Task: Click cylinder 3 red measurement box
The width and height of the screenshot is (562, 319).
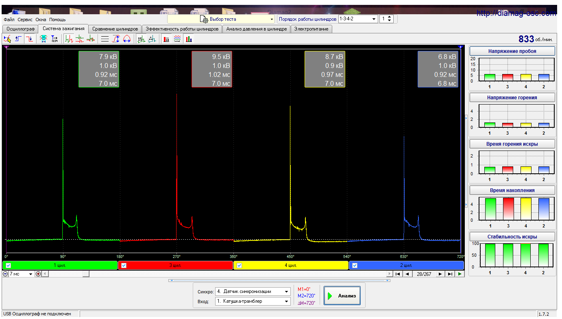Action: click(212, 70)
